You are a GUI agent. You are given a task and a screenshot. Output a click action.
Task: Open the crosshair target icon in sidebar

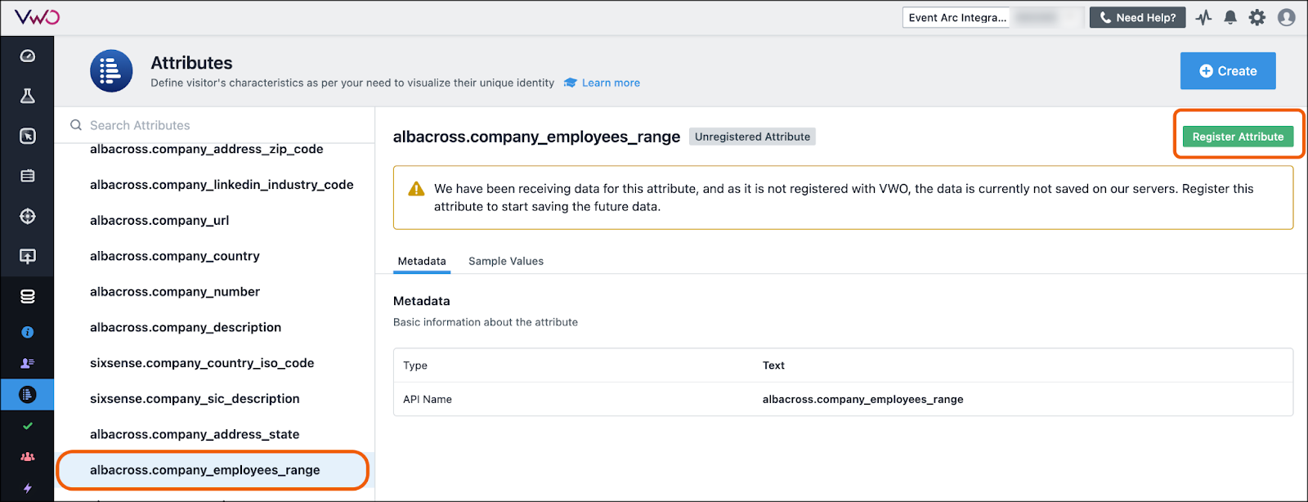point(27,216)
